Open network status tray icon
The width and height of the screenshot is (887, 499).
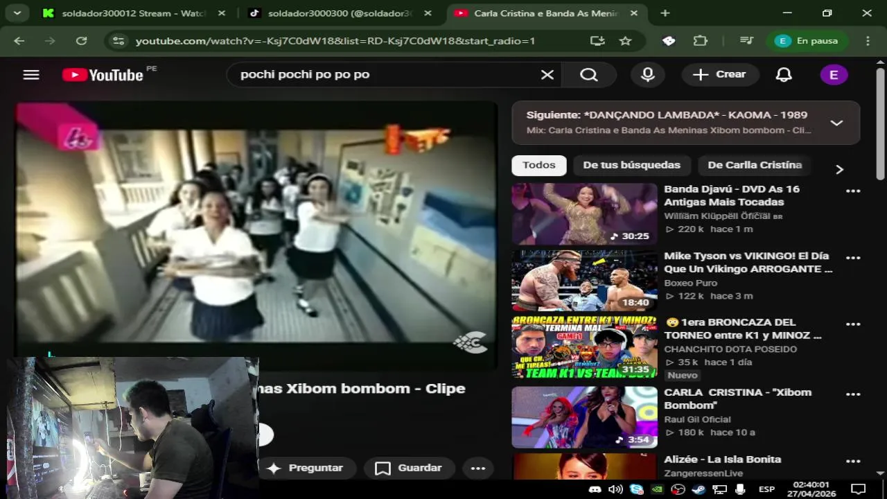pos(719,489)
